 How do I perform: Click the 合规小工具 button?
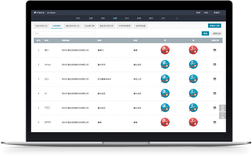click(x=214, y=26)
